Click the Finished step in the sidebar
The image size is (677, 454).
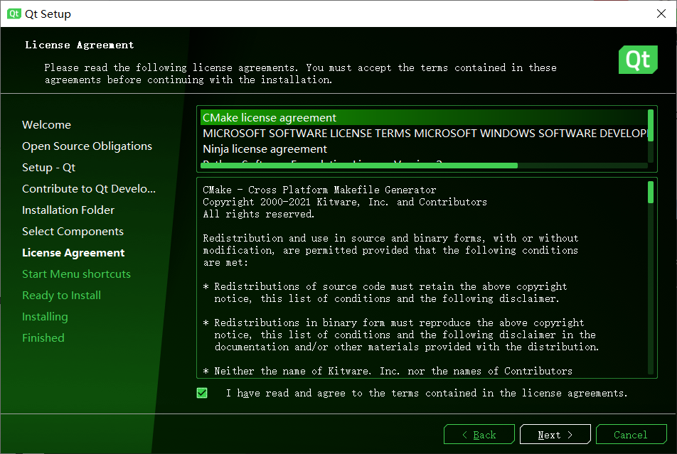(x=43, y=338)
